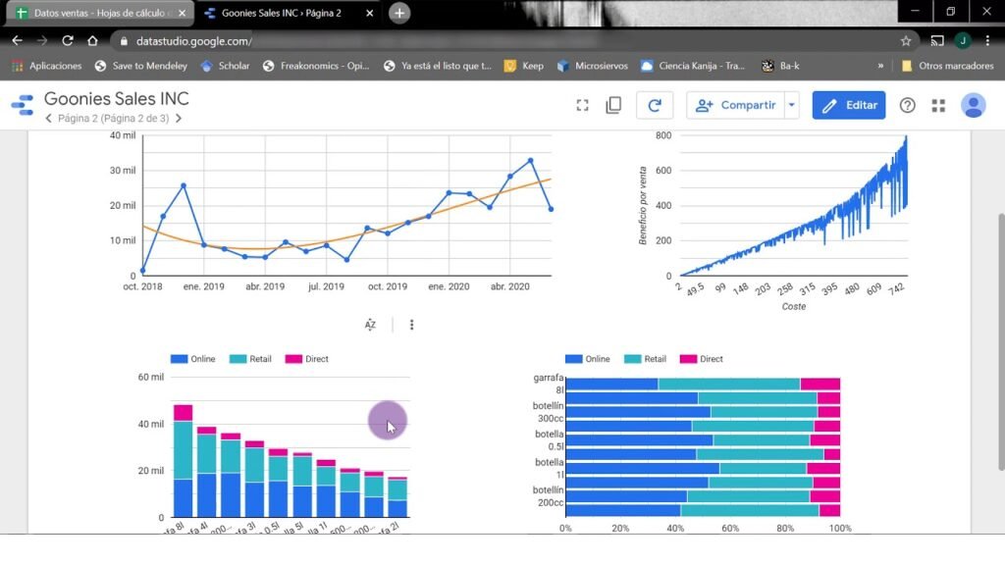The height and width of the screenshot is (565, 1005).
Task: Click the copy report icon
Action: (614, 105)
